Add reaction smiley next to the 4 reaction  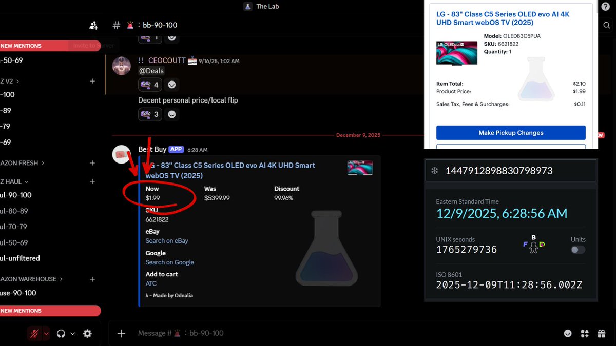click(172, 85)
